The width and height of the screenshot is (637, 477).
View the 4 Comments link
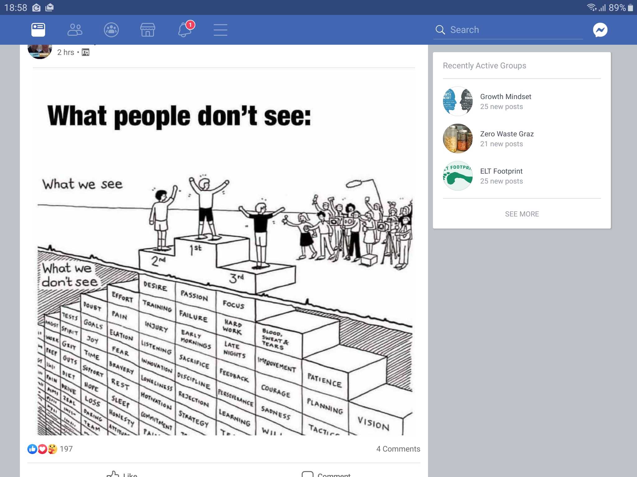398,449
